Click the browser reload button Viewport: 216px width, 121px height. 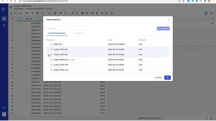(x=11, y=1)
